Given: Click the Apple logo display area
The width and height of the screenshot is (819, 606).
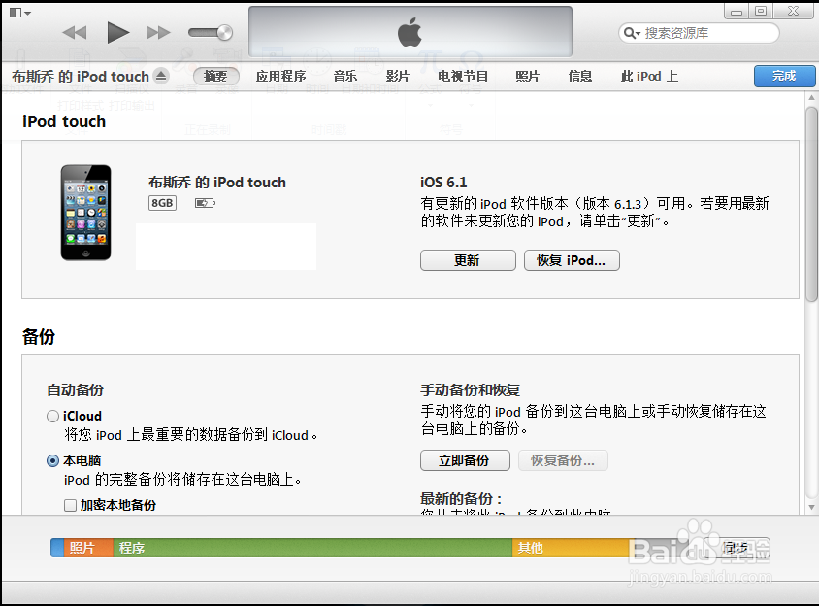Looking at the screenshot, I should coord(410,32).
